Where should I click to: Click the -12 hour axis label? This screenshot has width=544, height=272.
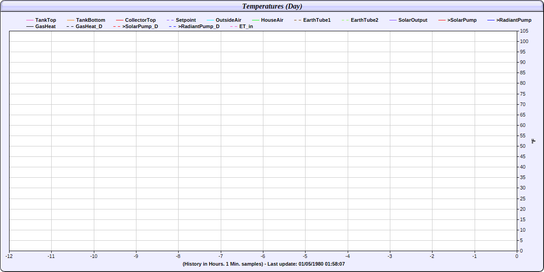9,256
